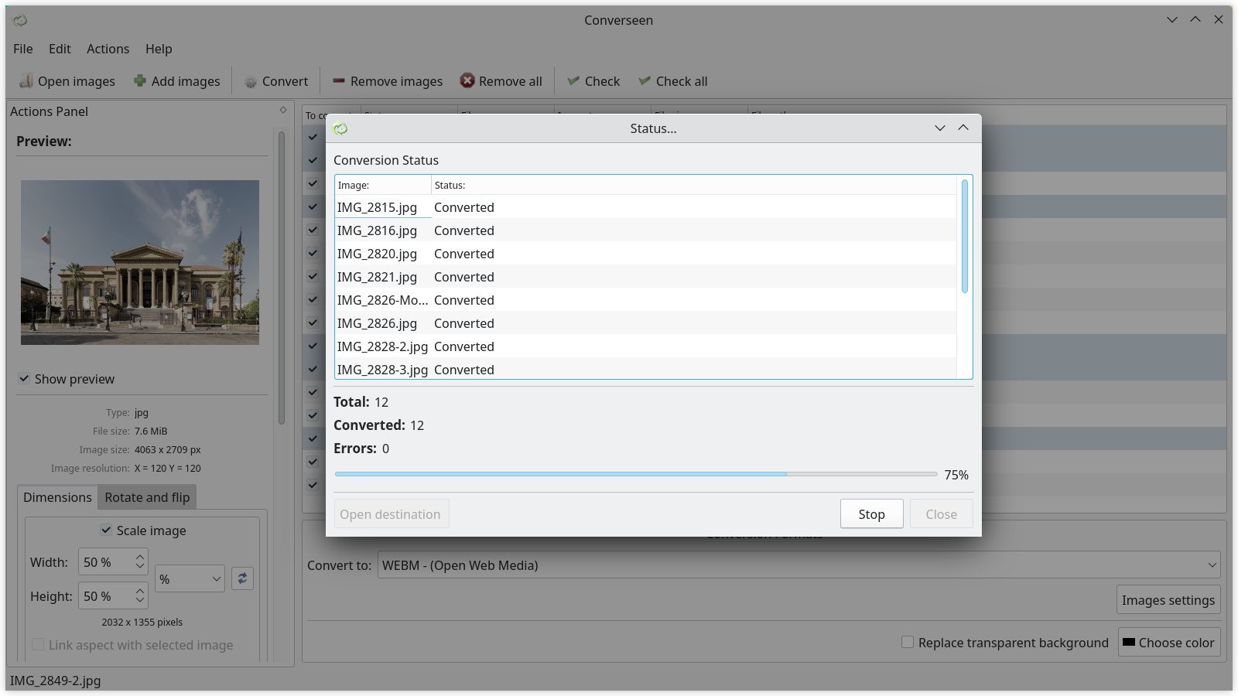Select the Remove images toolbar icon
This screenshot has width=1238, height=696.
pyautogui.click(x=338, y=80)
